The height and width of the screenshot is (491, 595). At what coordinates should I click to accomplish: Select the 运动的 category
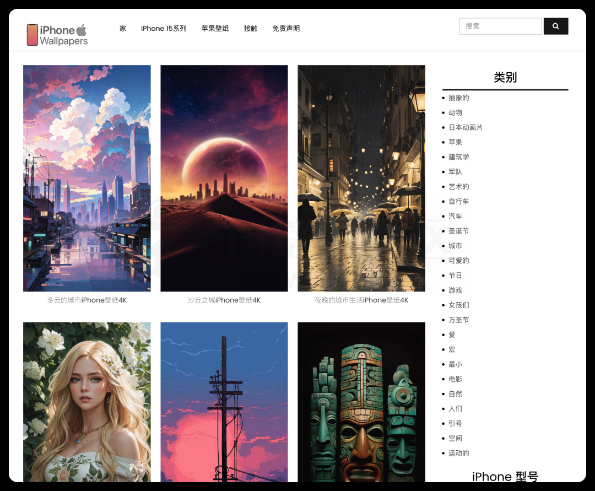pyautogui.click(x=459, y=453)
